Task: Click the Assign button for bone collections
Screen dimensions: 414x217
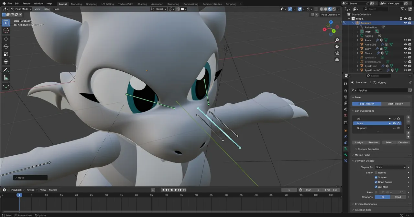Action: [359, 142]
